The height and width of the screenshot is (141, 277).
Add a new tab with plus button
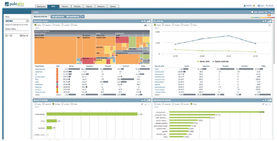(83, 17)
